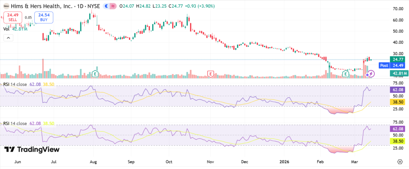Click the purple 62.08 axis label in the lower RSI pane

coord(398,129)
